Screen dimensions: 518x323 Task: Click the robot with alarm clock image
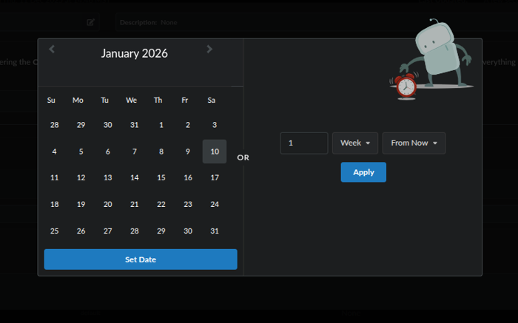pyautogui.click(x=434, y=59)
